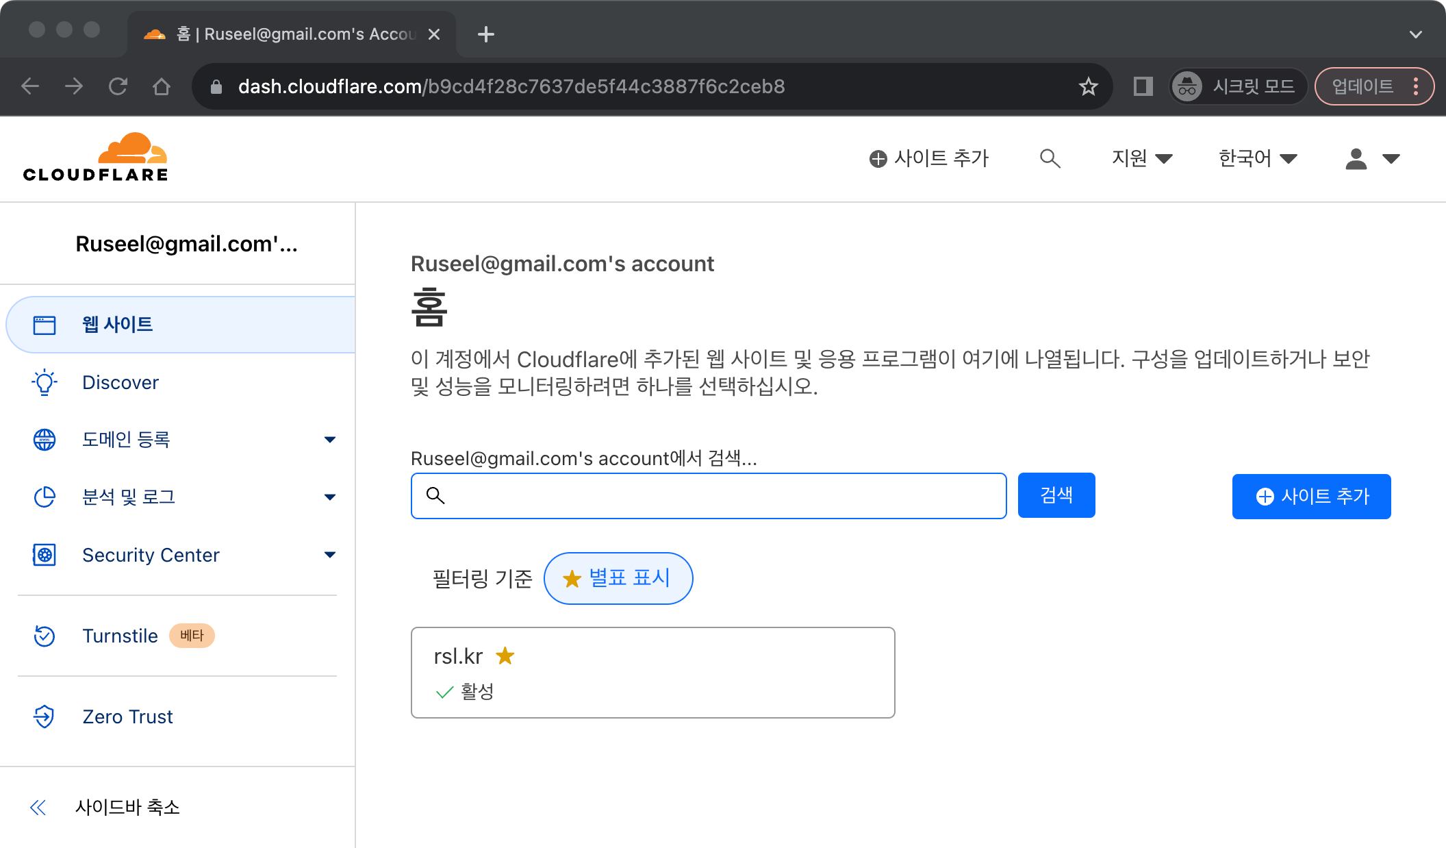This screenshot has height=848, width=1446.
Task: Select the Cloudflare account browser tab
Action: (x=292, y=34)
